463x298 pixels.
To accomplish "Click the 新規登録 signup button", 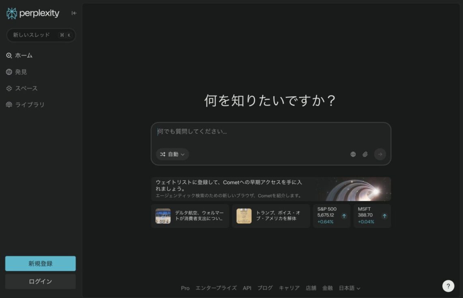I will pyautogui.click(x=40, y=263).
